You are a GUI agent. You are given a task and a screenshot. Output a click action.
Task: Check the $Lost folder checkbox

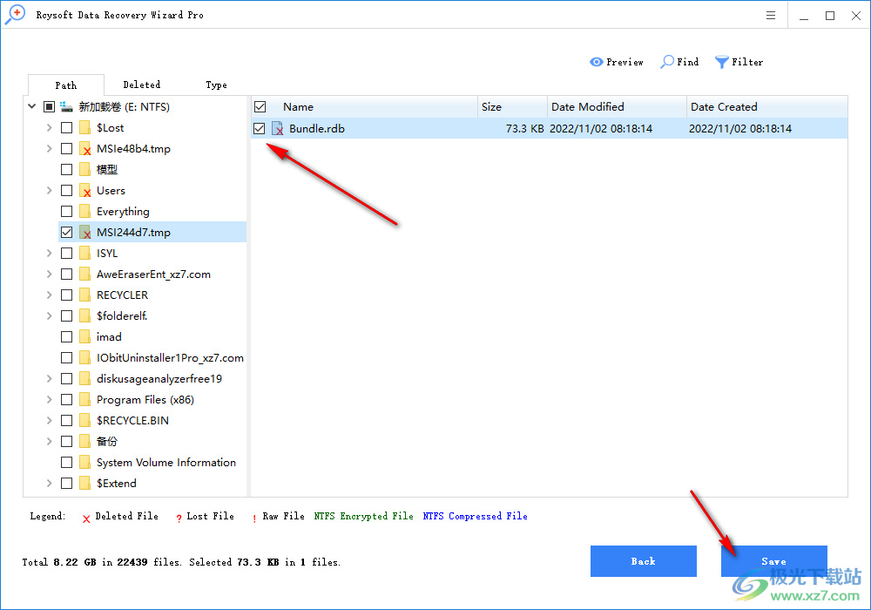(66, 127)
